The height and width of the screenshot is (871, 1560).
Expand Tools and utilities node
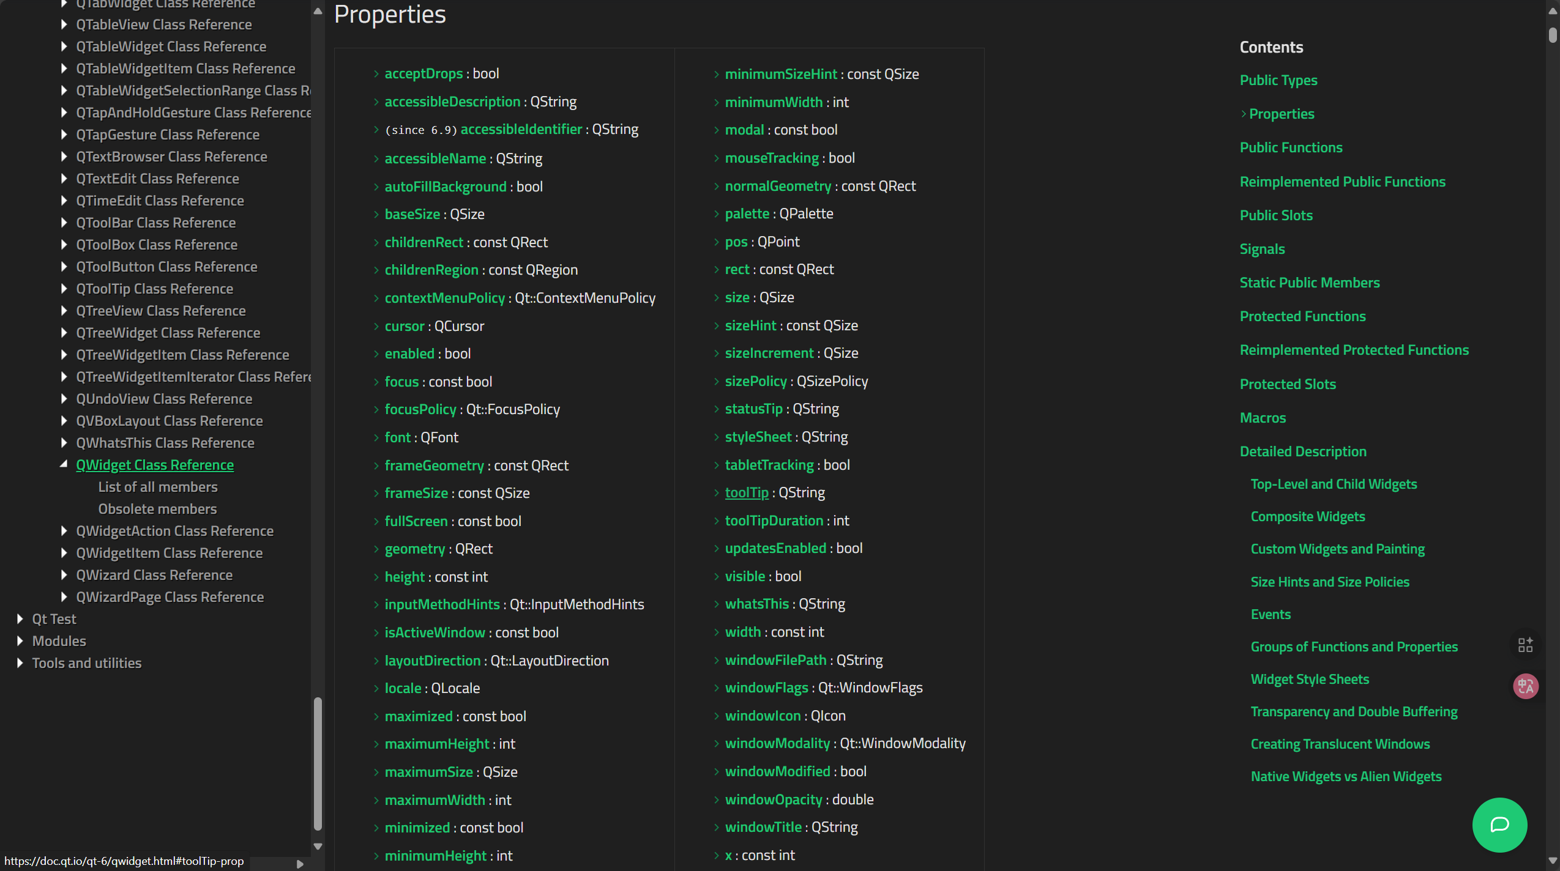click(20, 663)
